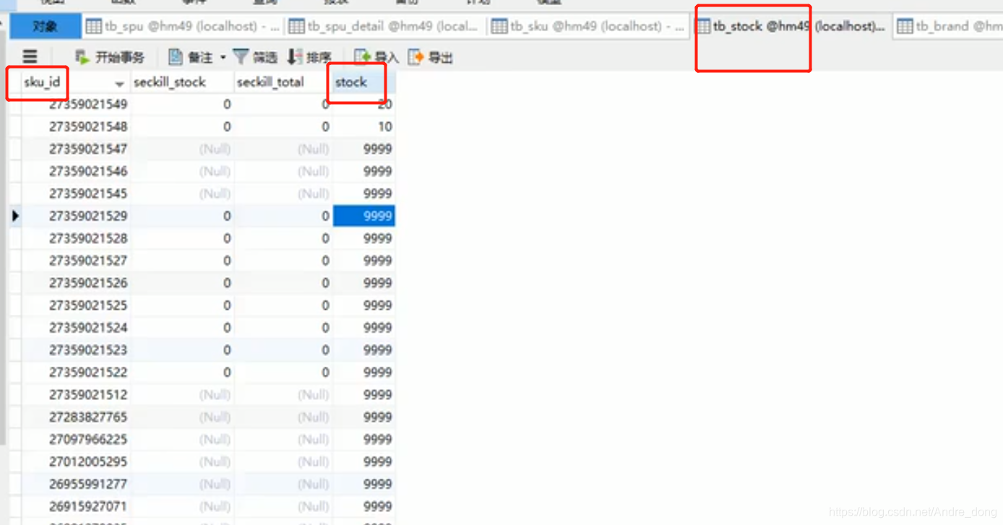Click seckill_total 0 cell for row 27359021548
Screen dimensions: 1003x525
(283, 126)
